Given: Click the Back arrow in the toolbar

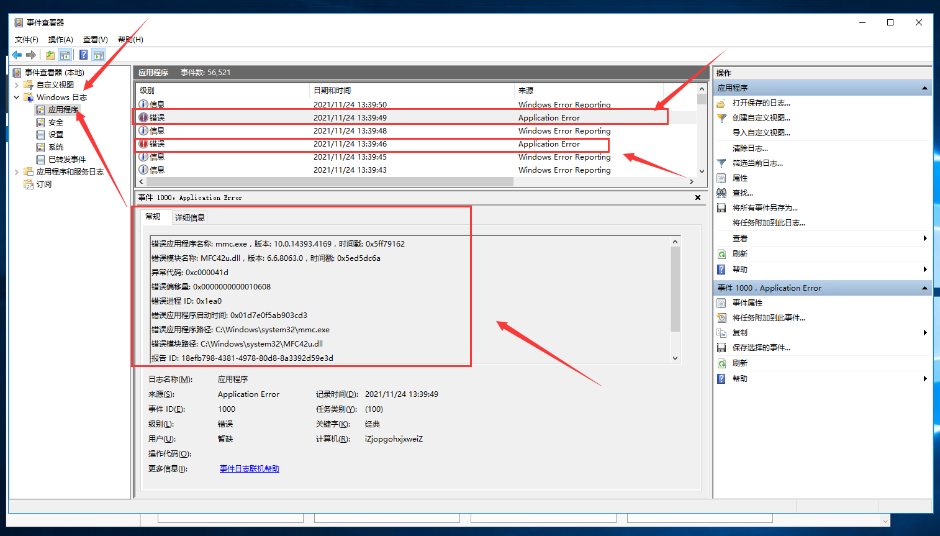Looking at the screenshot, I should [17, 55].
